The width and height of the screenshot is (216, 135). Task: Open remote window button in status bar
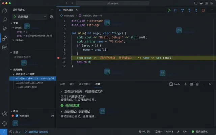4,132
